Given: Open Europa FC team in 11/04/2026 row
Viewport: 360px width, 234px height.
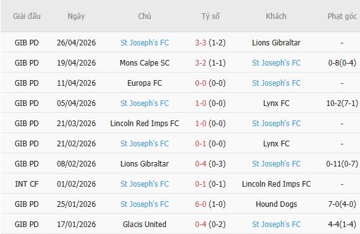Looking at the screenshot, I should click(145, 83).
